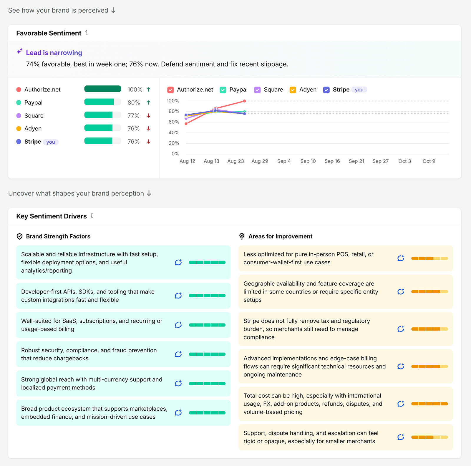Click the down arrow next to Adyen 76%

click(x=149, y=129)
